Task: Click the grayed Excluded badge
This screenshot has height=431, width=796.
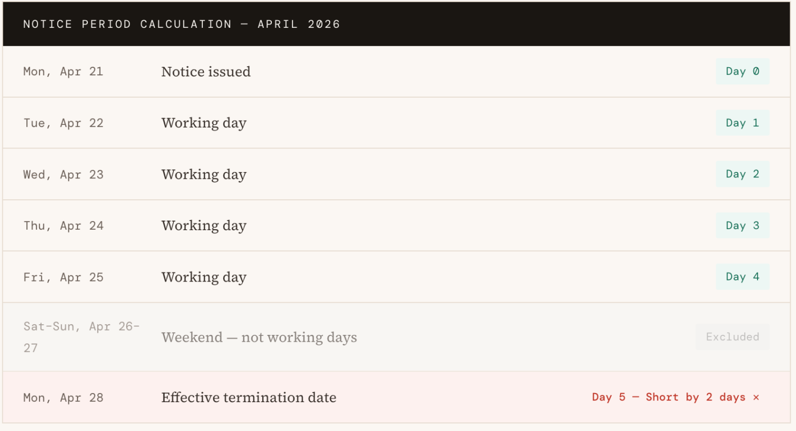Action: pos(732,337)
